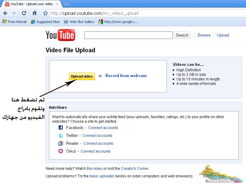Open the Free Hotmail bookmark

pos(15,22)
